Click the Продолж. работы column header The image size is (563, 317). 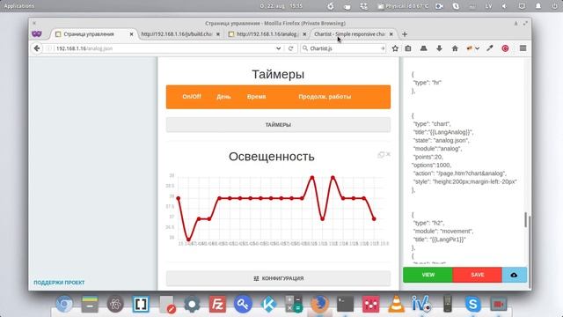pos(325,97)
